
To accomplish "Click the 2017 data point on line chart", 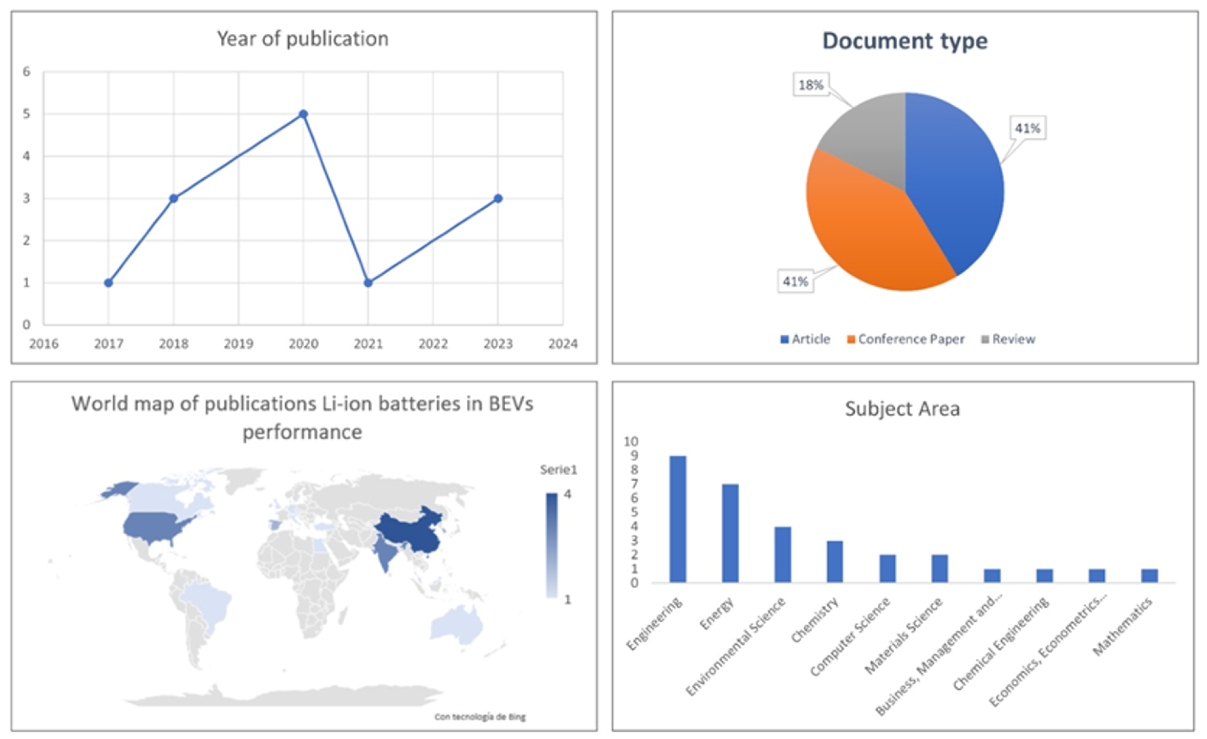I will [x=109, y=283].
